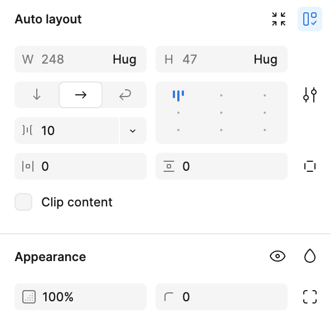Open auto layout advanced settings sliders icon
The image size is (330, 318).
click(x=310, y=95)
